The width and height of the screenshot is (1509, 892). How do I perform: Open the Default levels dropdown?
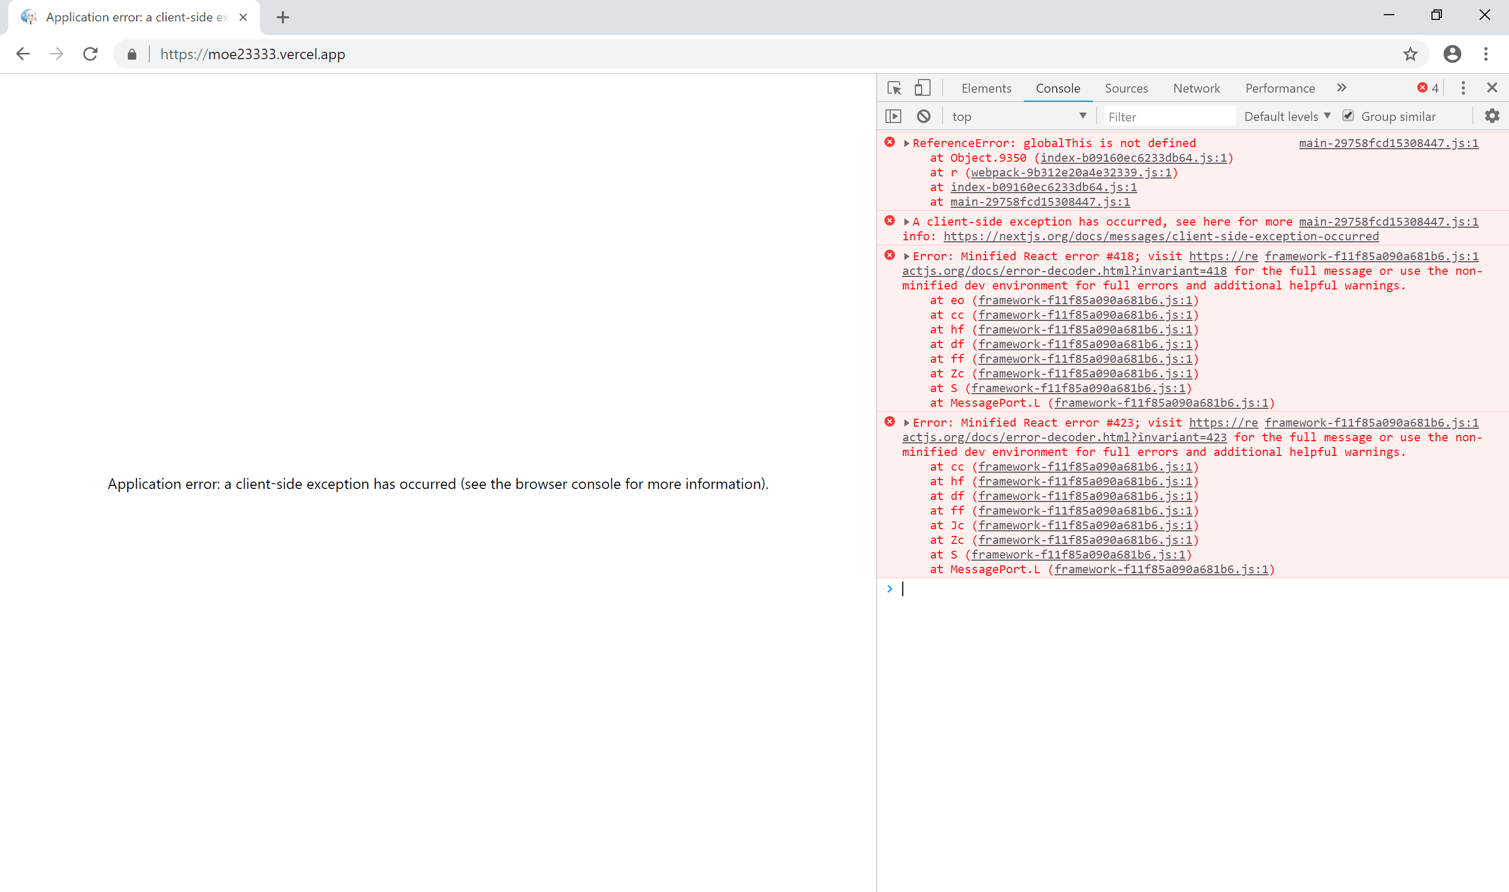click(1286, 117)
